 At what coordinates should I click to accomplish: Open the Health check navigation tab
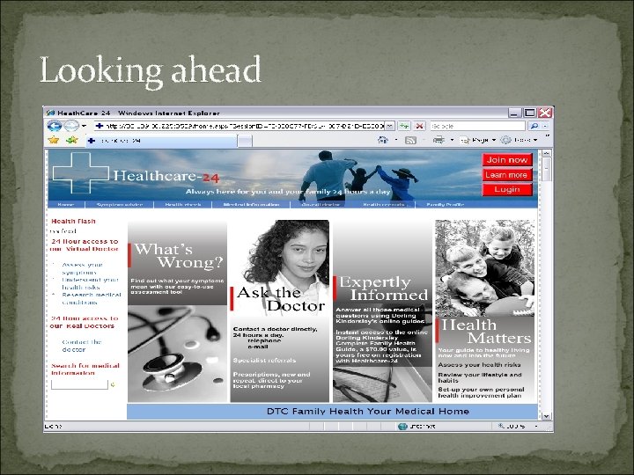click(x=183, y=204)
